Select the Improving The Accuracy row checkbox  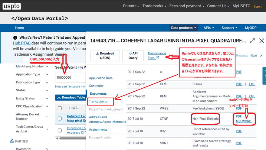pyautogui.click(x=60, y=130)
